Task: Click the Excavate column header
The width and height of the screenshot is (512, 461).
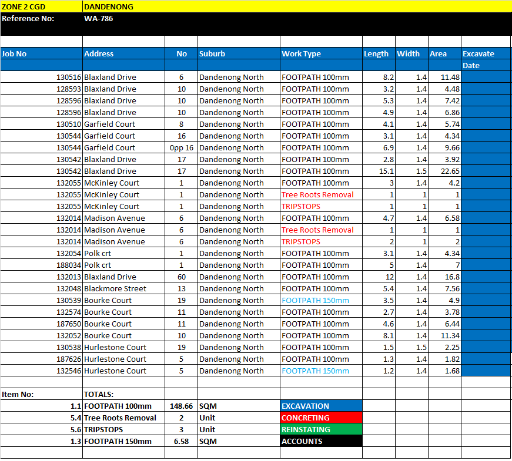Action: (x=486, y=53)
